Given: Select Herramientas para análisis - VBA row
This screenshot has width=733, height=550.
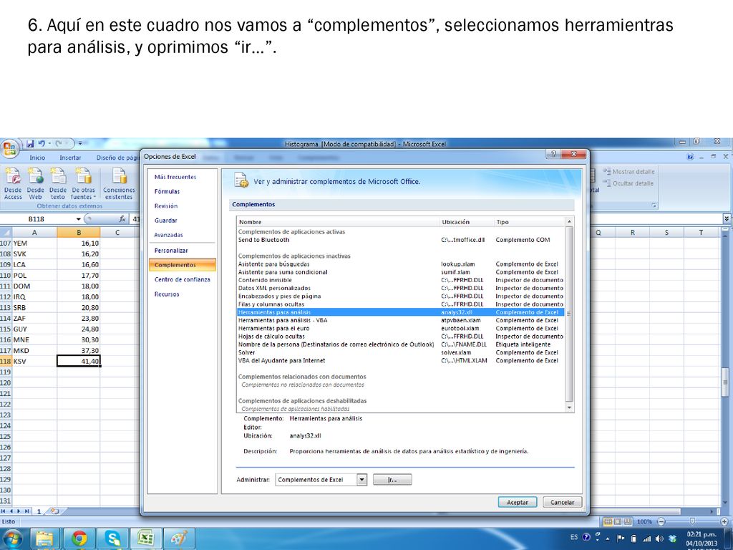Looking at the screenshot, I should (x=401, y=320).
